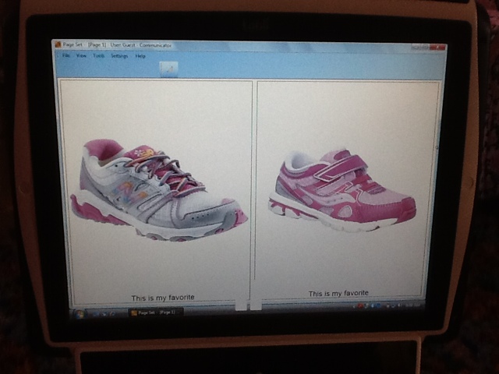The height and width of the screenshot is (374, 499).
Task: Click the Windows Start orb
Action: (78, 314)
